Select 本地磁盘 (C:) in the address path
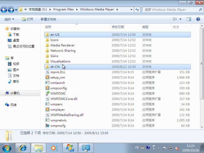204x153 pixels. click(38, 10)
